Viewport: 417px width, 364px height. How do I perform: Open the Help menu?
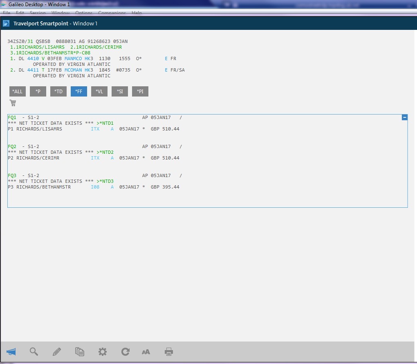point(137,13)
